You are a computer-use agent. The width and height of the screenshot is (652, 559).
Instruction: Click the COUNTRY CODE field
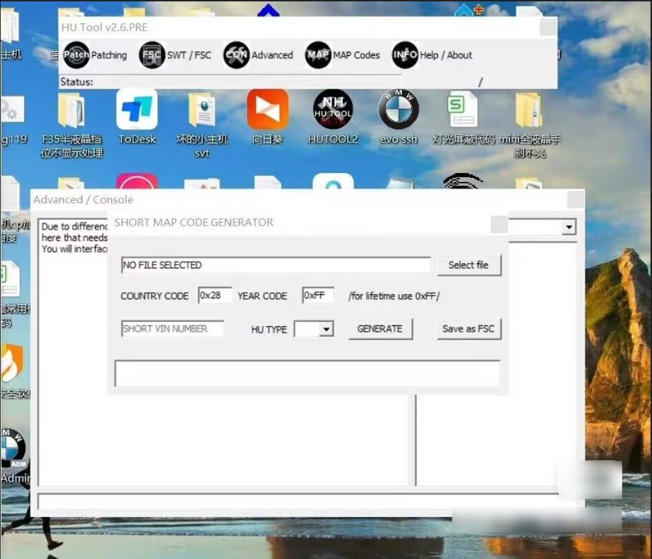point(214,296)
